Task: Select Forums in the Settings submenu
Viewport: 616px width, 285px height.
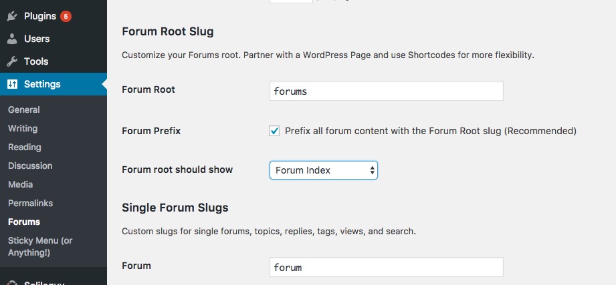Action: pyautogui.click(x=24, y=222)
